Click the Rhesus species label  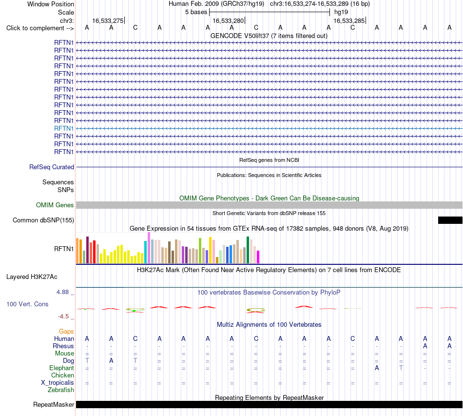click(x=63, y=346)
